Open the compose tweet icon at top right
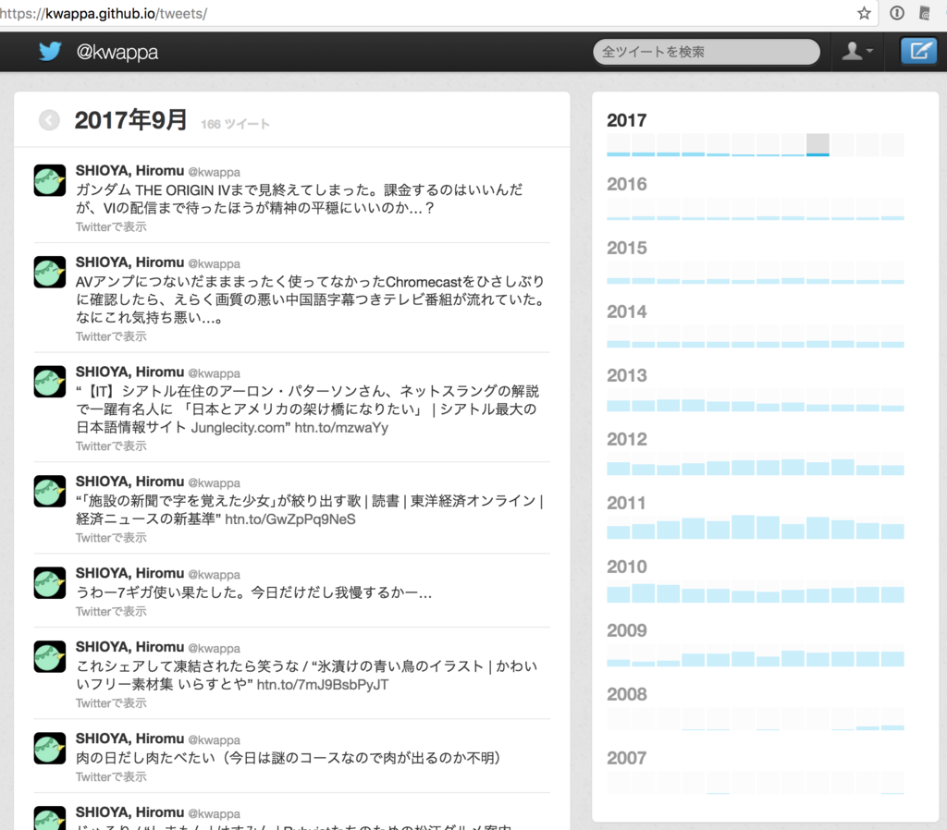 pos(918,51)
